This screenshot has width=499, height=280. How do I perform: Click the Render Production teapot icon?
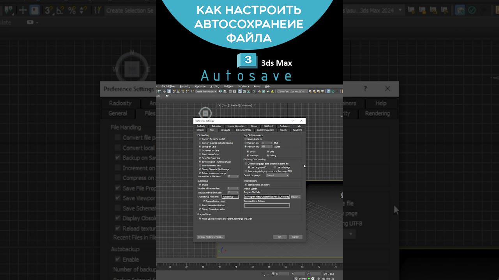pos(268,91)
